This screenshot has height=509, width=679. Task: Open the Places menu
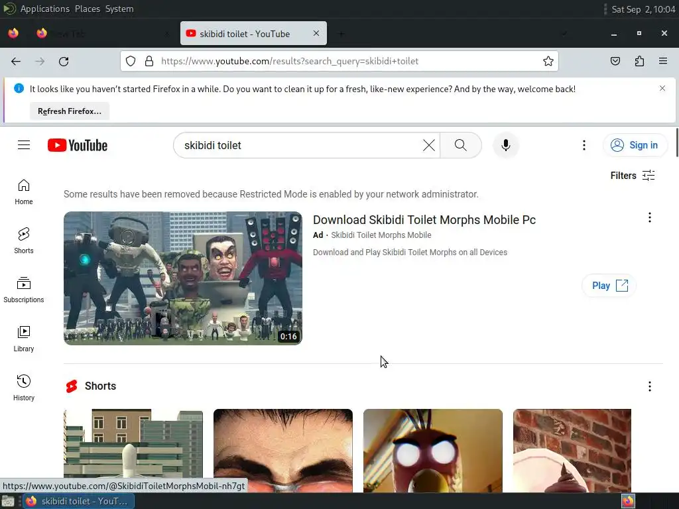pyautogui.click(x=88, y=9)
